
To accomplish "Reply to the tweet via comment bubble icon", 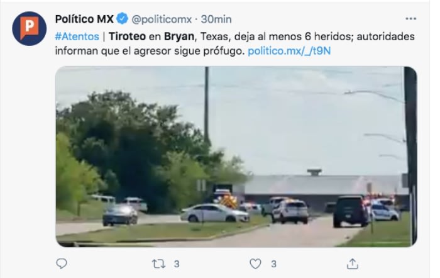I will tap(62, 264).
